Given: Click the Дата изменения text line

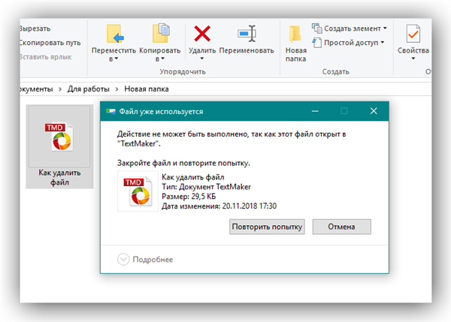Looking at the screenshot, I should coord(219,206).
